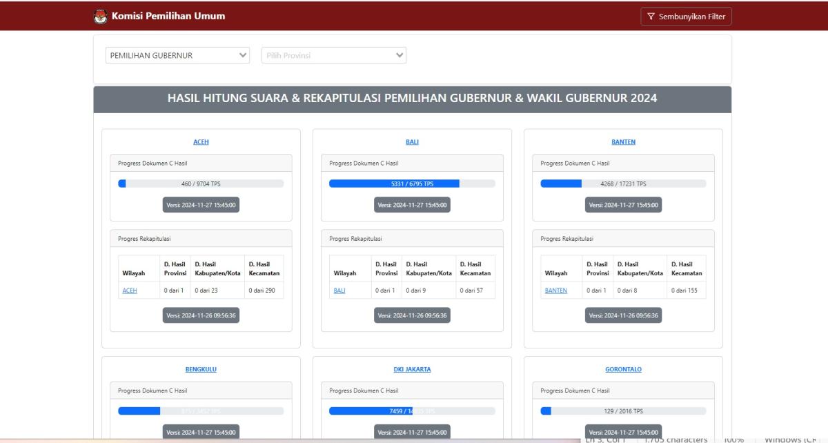This screenshot has height=443, width=828.
Task: Click 'Progress Dokumen C Hasil' in BANTEN card
Action: coord(575,164)
